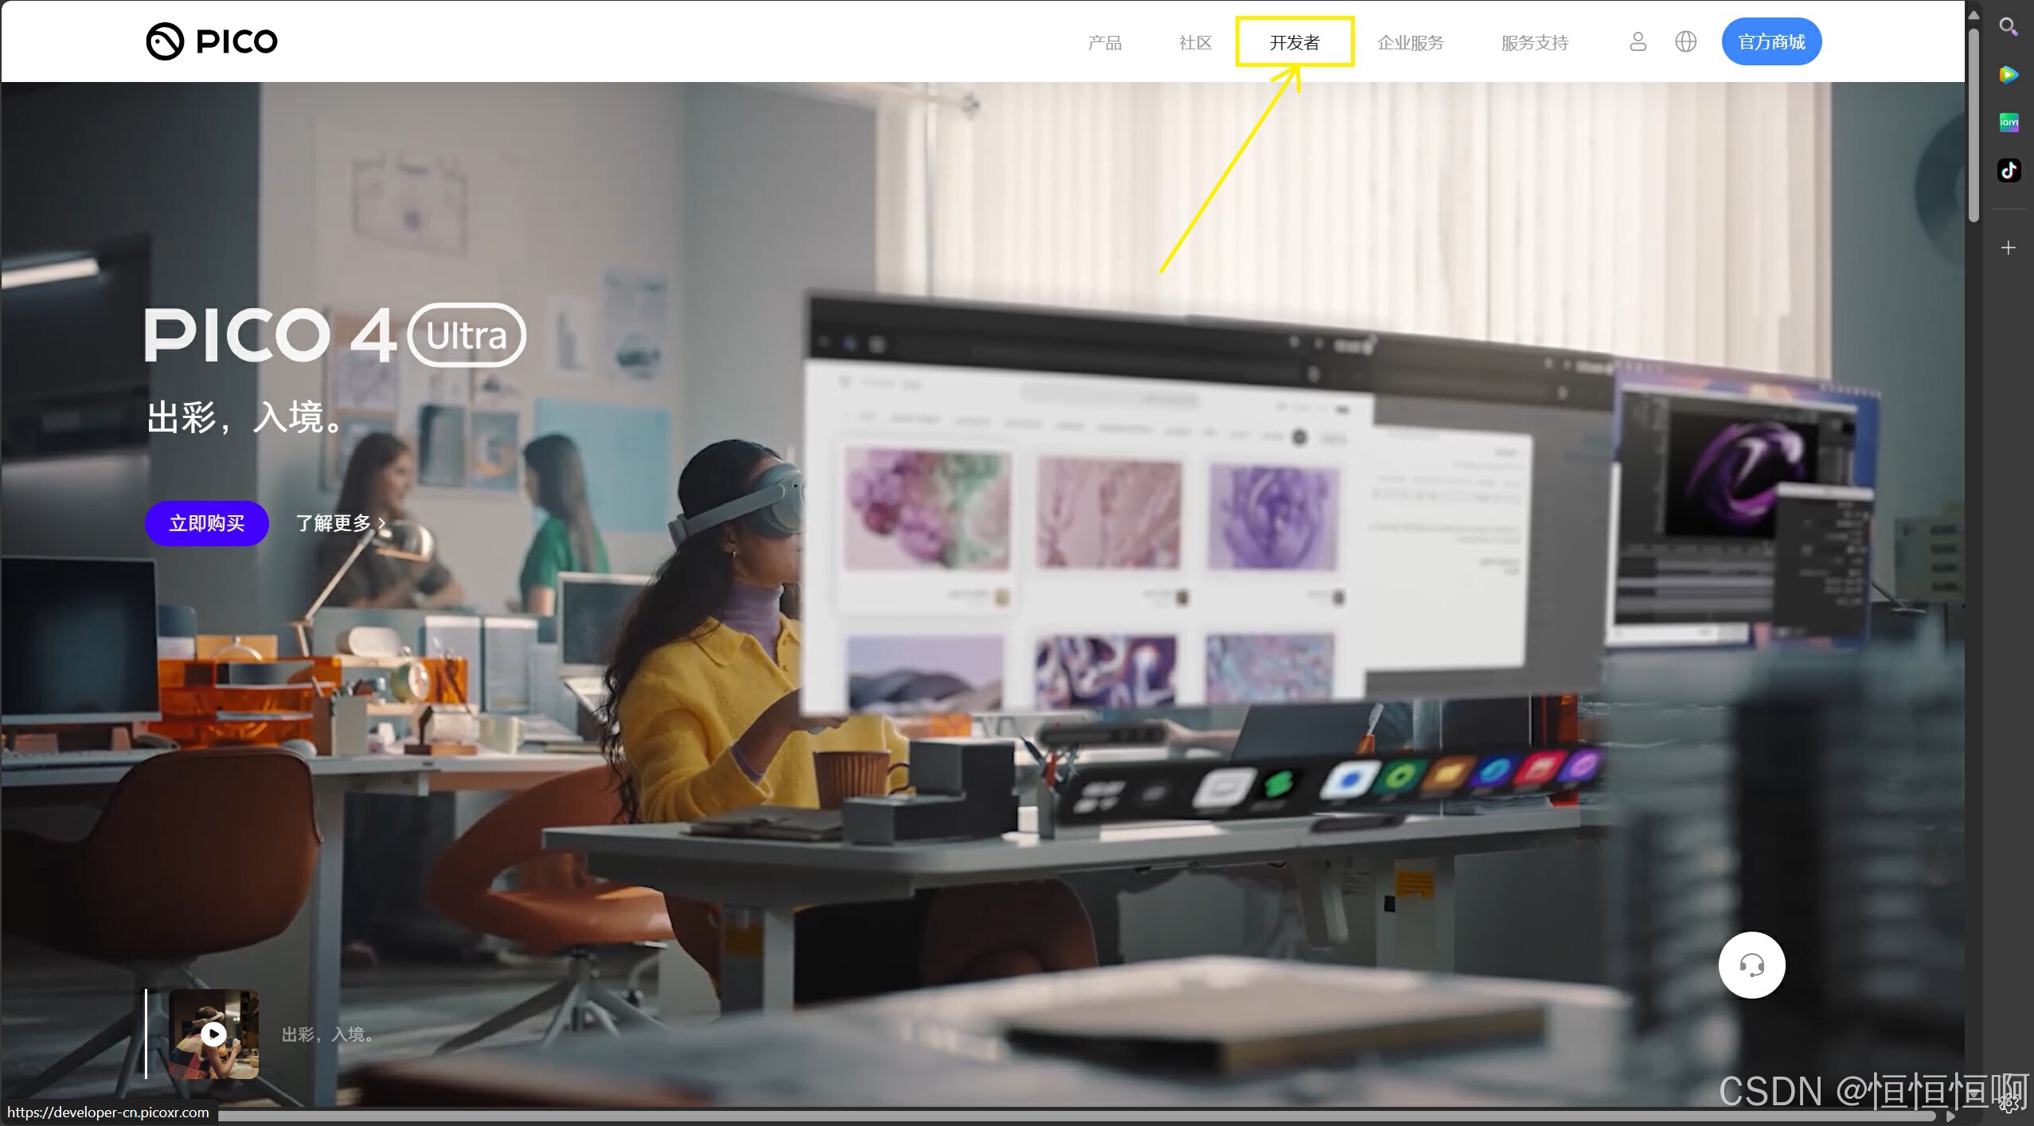Click the highlighted 开发者 menu item
The width and height of the screenshot is (2034, 1126).
click(x=1294, y=42)
